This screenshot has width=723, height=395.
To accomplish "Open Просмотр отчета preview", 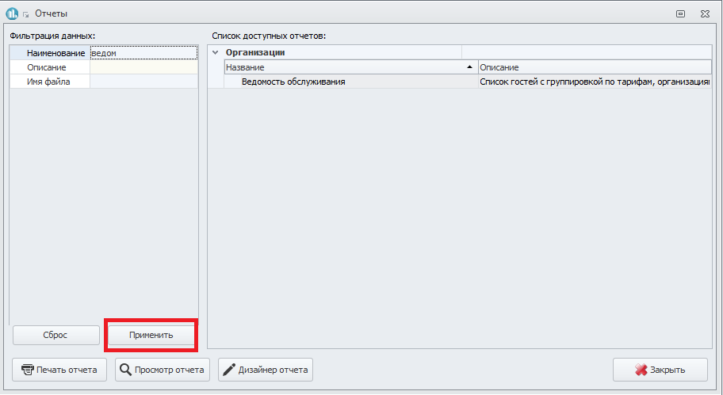I will (163, 370).
